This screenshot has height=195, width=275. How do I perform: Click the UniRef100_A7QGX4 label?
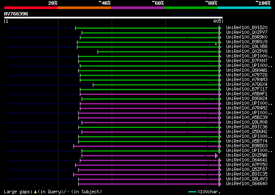click(x=247, y=85)
